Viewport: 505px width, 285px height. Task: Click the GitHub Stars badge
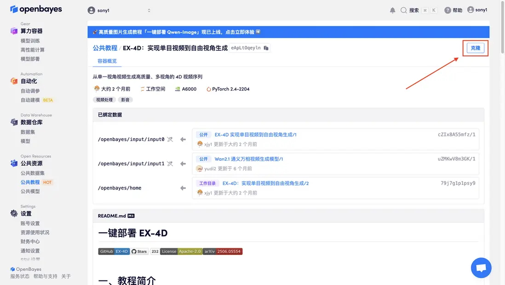tap(139, 251)
